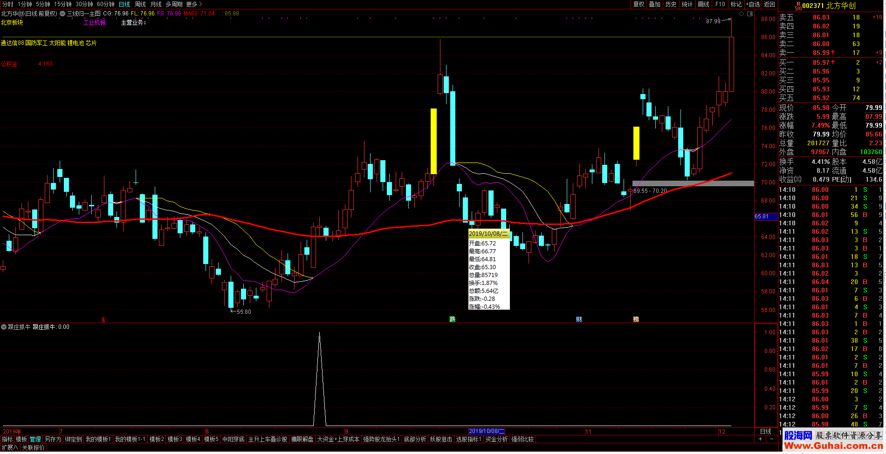
Task: Toggle the side panel layout icon
Action: click(750, 14)
